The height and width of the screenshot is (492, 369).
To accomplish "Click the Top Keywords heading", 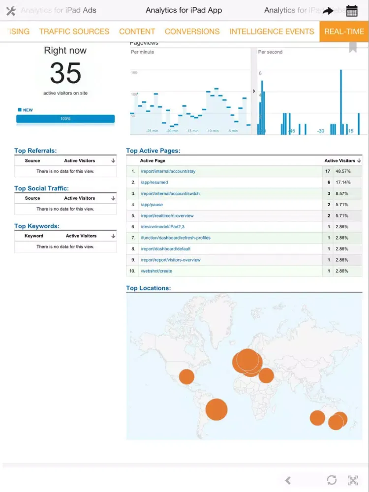I will tap(37, 226).
